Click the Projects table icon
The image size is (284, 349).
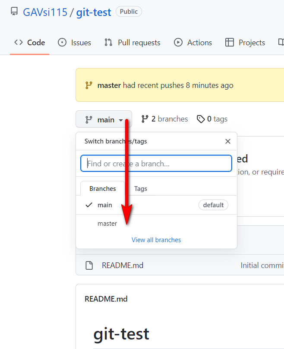[229, 42]
